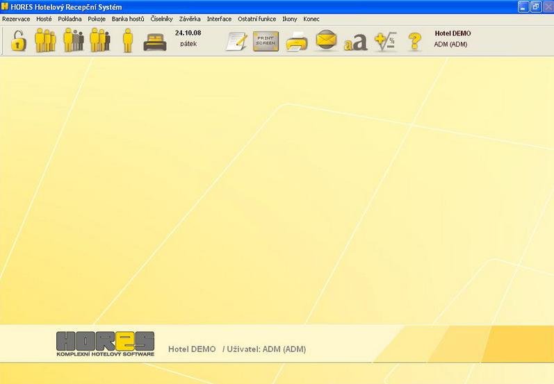Screen dimensions: 554x384
Task: Click the three all-yellow guests icon
Action: (45, 41)
